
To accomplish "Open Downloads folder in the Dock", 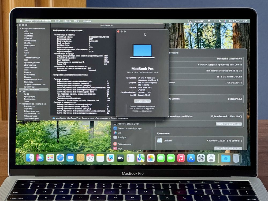I will 226,158.
